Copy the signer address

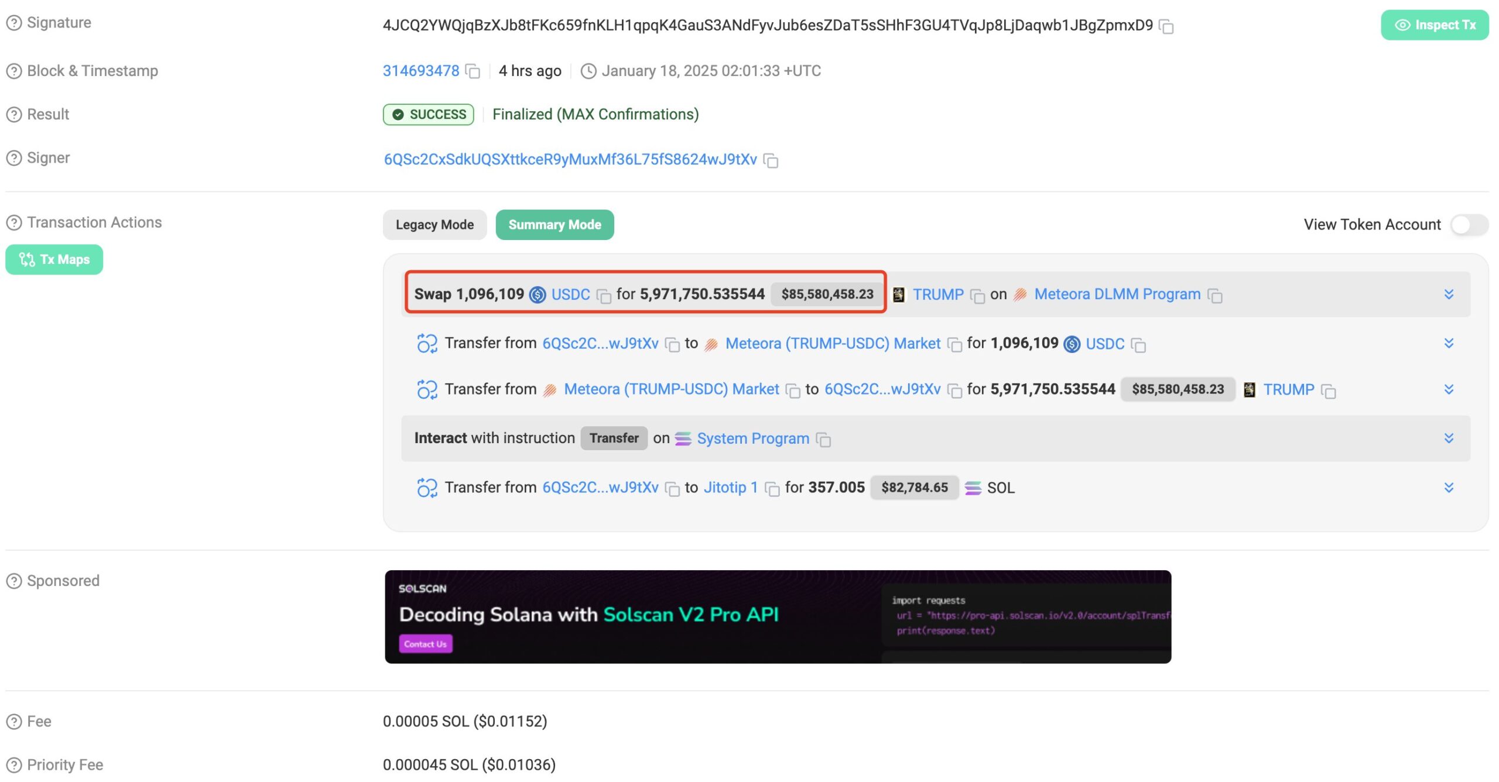[x=771, y=160]
